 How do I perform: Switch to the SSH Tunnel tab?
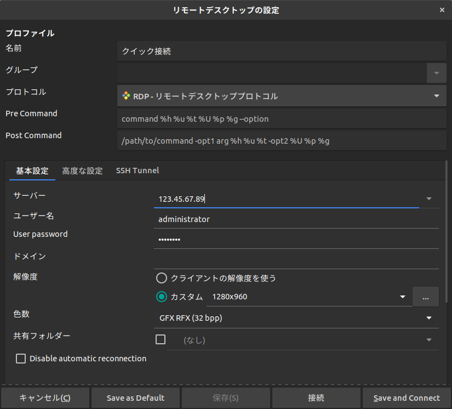(138, 171)
